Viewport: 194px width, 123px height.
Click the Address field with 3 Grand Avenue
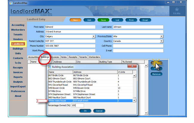[104, 32]
